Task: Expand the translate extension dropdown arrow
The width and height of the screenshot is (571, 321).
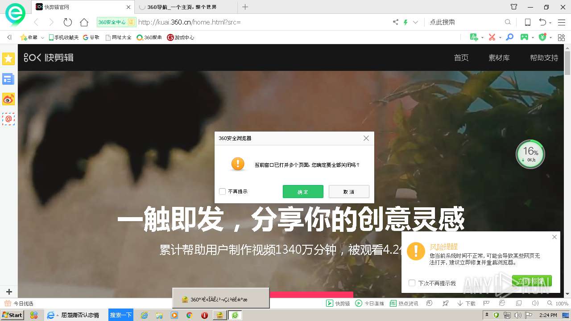Action: (x=482, y=38)
